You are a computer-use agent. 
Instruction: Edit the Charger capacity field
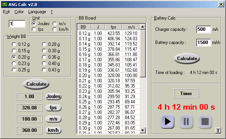[x=204, y=29]
